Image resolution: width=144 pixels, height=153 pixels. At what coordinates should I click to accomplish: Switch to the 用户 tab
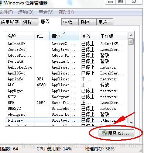(105, 22)
